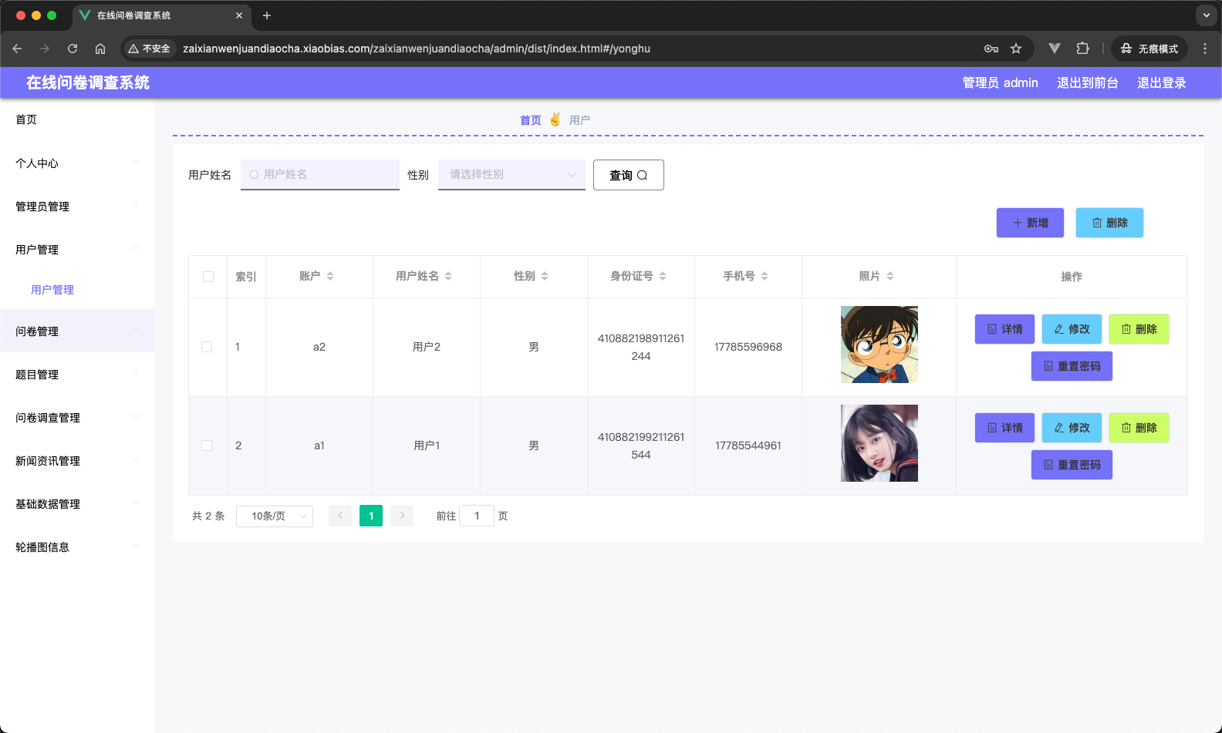Expand 问卷调查管理 sidebar menu
Screen dimensions: 1222x733
pyautogui.click(x=77, y=418)
